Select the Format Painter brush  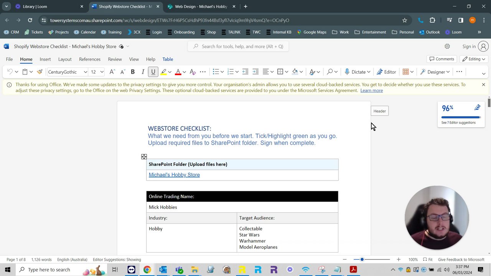click(40, 72)
